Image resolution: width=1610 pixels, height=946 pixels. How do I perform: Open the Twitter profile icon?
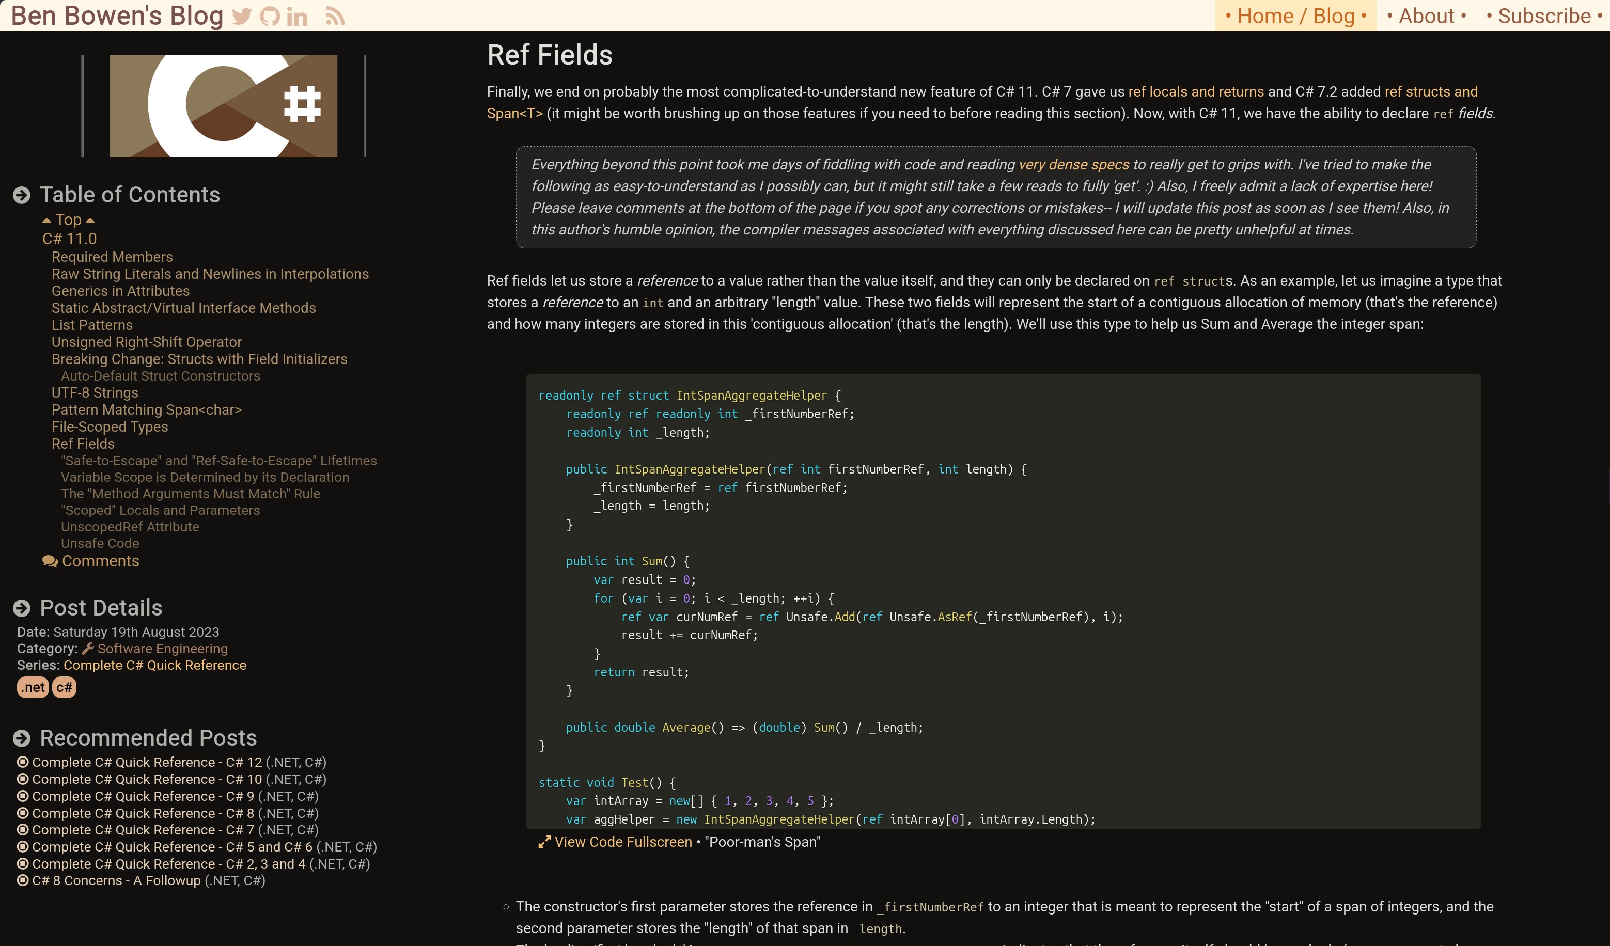[242, 17]
